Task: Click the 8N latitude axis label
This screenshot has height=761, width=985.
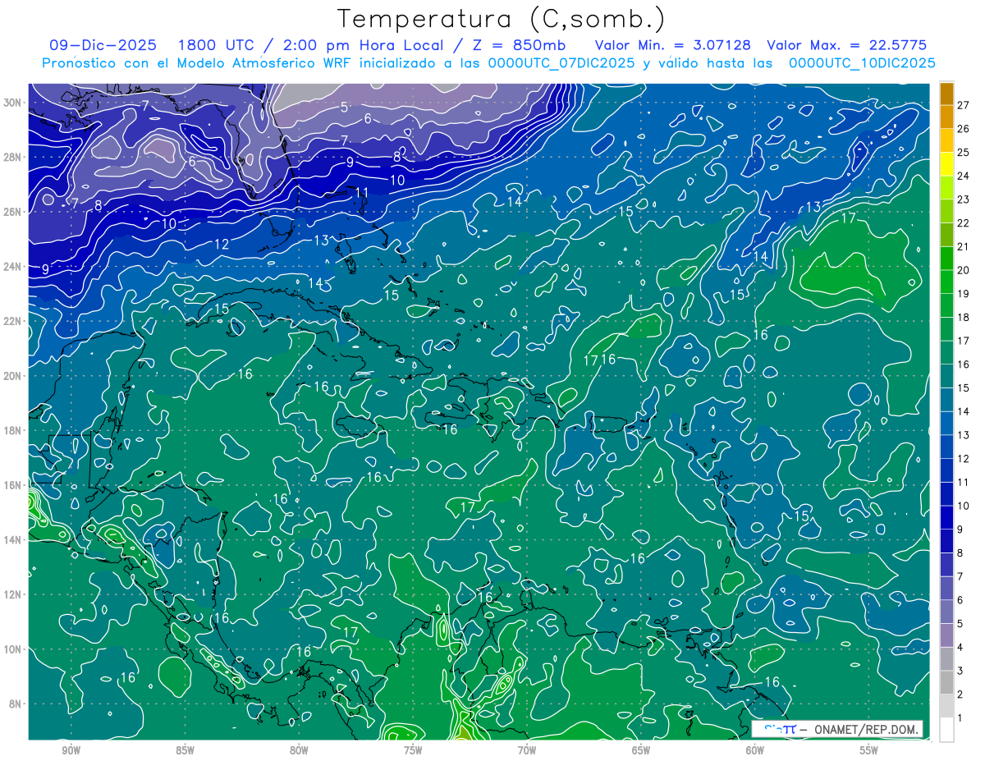Action: pyautogui.click(x=16, y=704)
